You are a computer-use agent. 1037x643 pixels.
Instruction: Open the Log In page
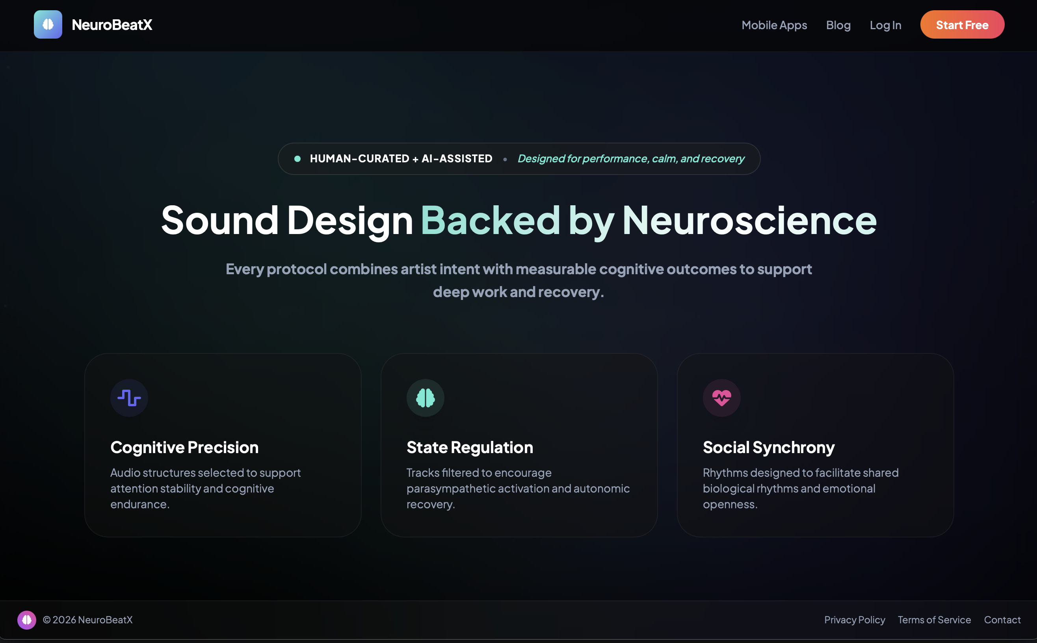(885, 25)
